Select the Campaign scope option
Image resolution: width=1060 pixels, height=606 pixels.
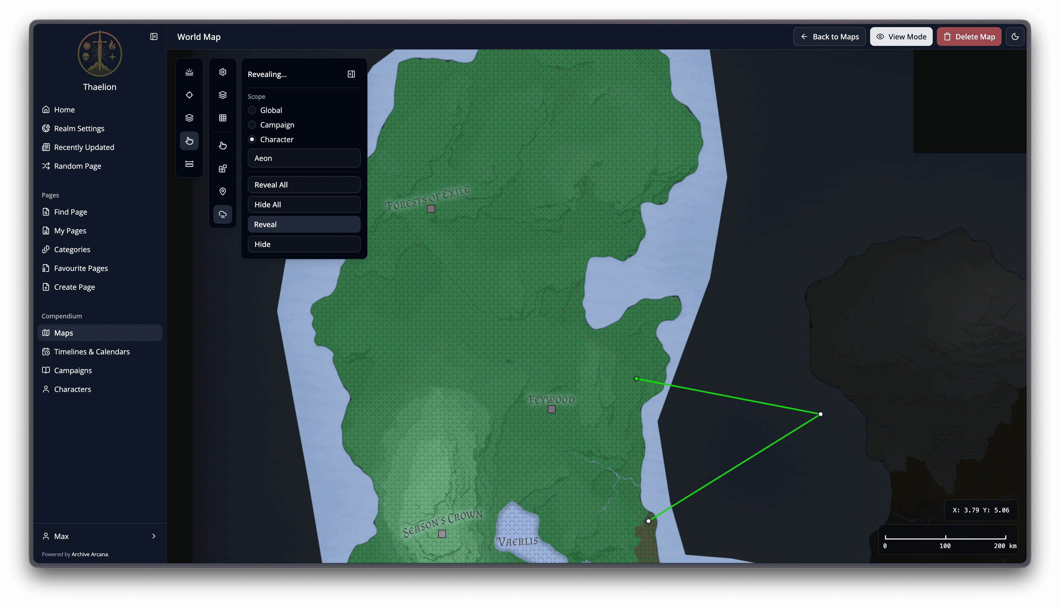click(x=252, y=124)
